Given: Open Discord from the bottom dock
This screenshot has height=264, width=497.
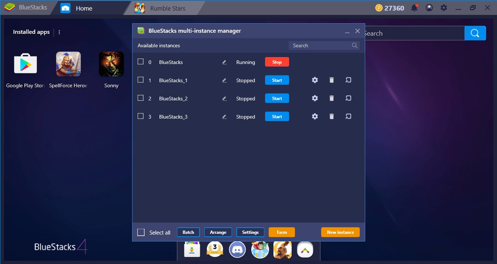Looking at the screenshot, I should [237, 249].
